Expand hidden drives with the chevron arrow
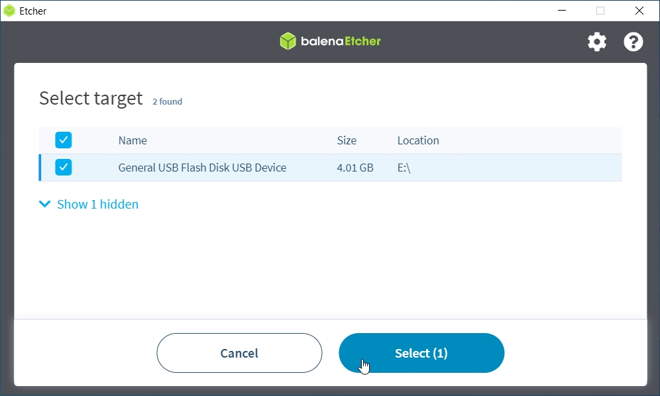Screen dimensions: 660x396 point(45,204)
